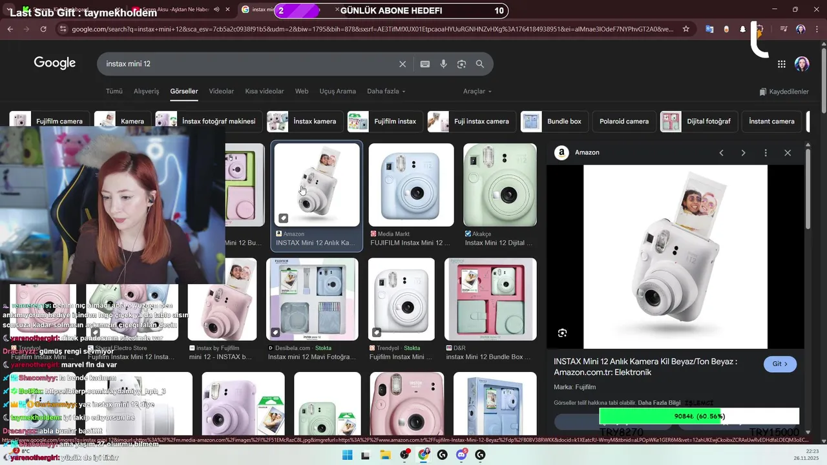Screen dimensions: 827x465
Task: Open the Google account profile picture
Action: click(802, 64)
